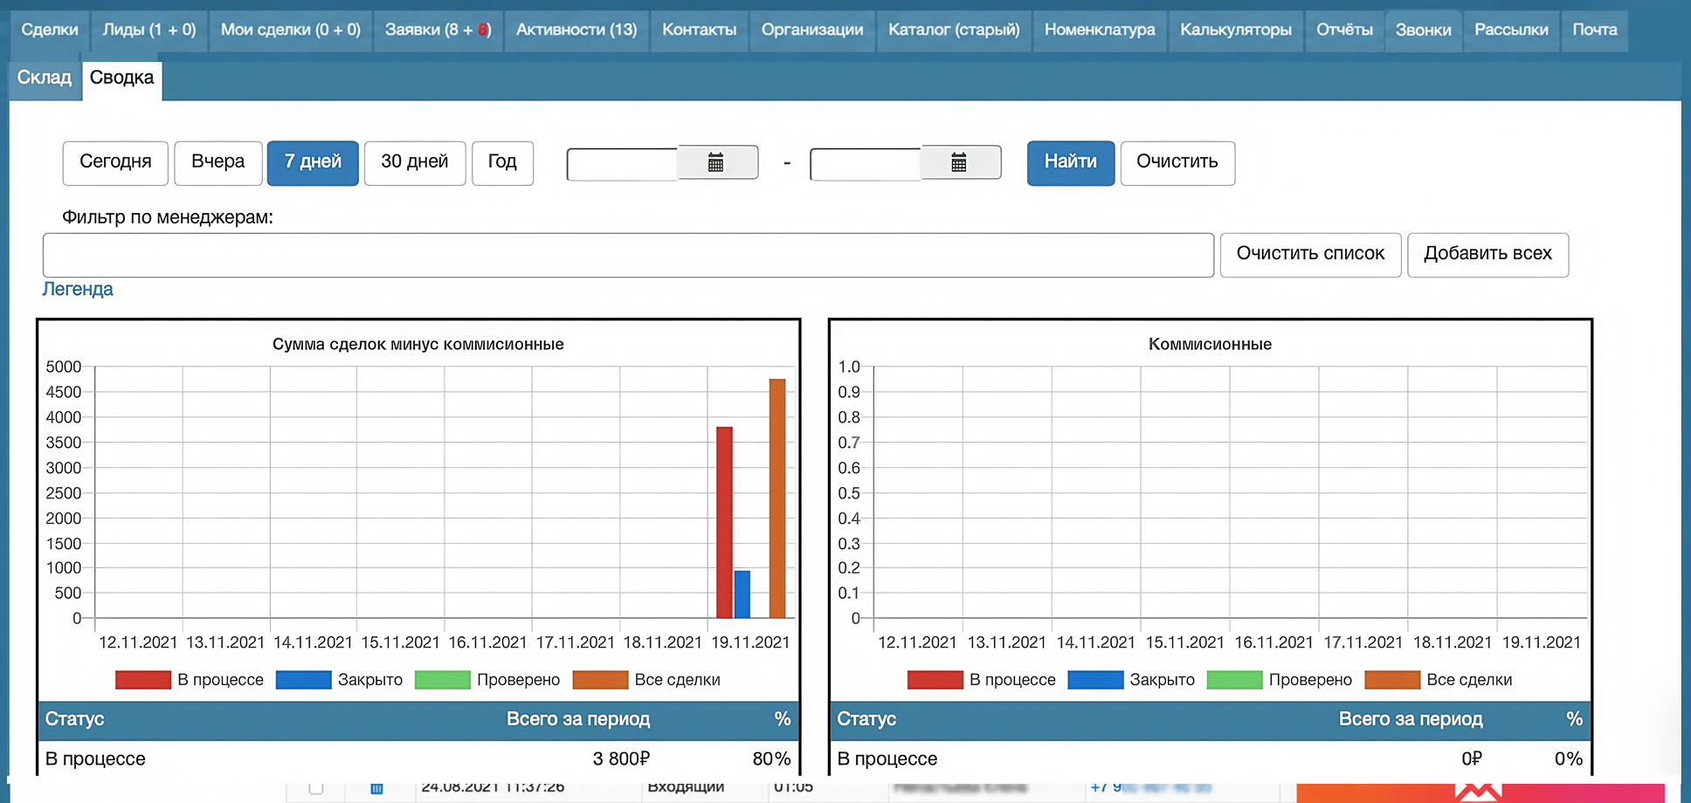Focus the manager filter input field
This screenshot has width=1691, height=803.
pyautogui.click(x=628, y=255)
